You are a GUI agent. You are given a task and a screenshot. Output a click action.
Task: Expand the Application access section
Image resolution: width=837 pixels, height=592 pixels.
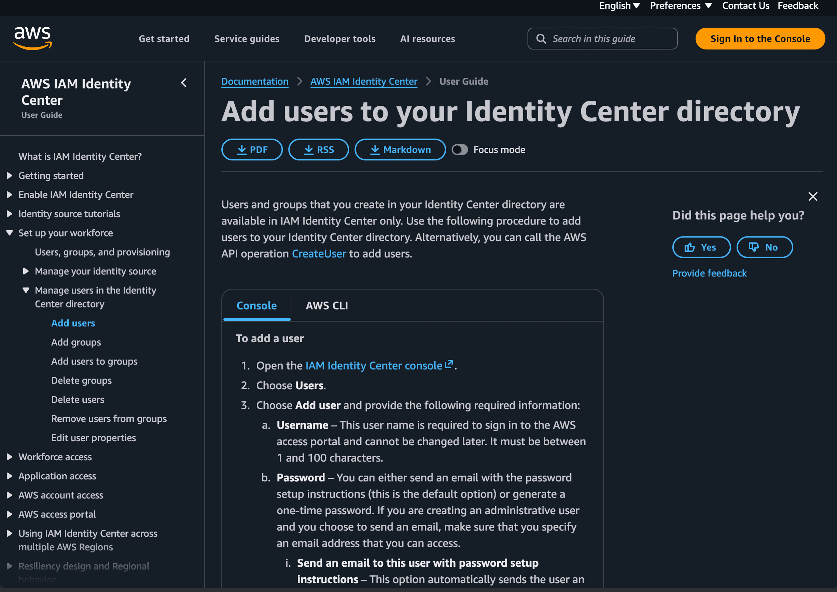(x=10, y=476)
